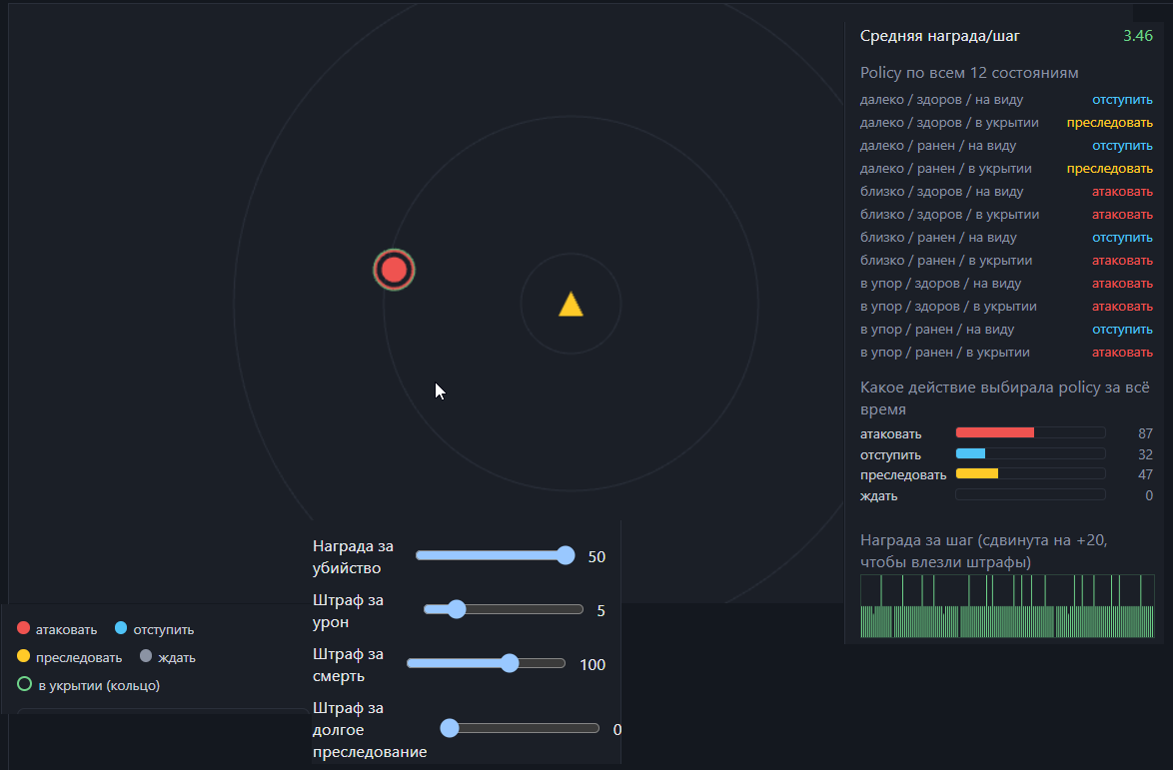
Task: Select the "в упор / ранен / на виду" policy row
Action: [1006, 330]
